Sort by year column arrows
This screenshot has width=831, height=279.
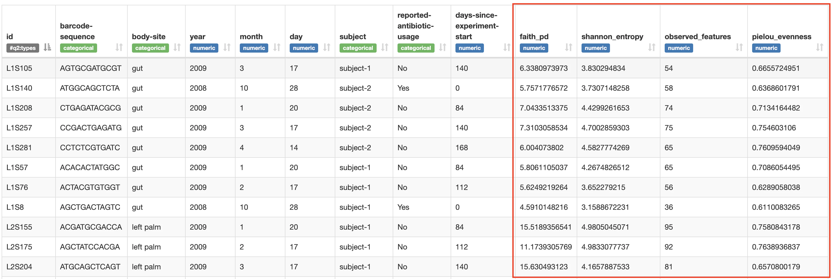coord(227,47)
